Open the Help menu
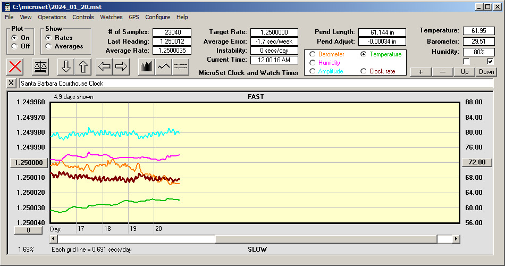The image size is (505, 266). click(x=182, y=17)
